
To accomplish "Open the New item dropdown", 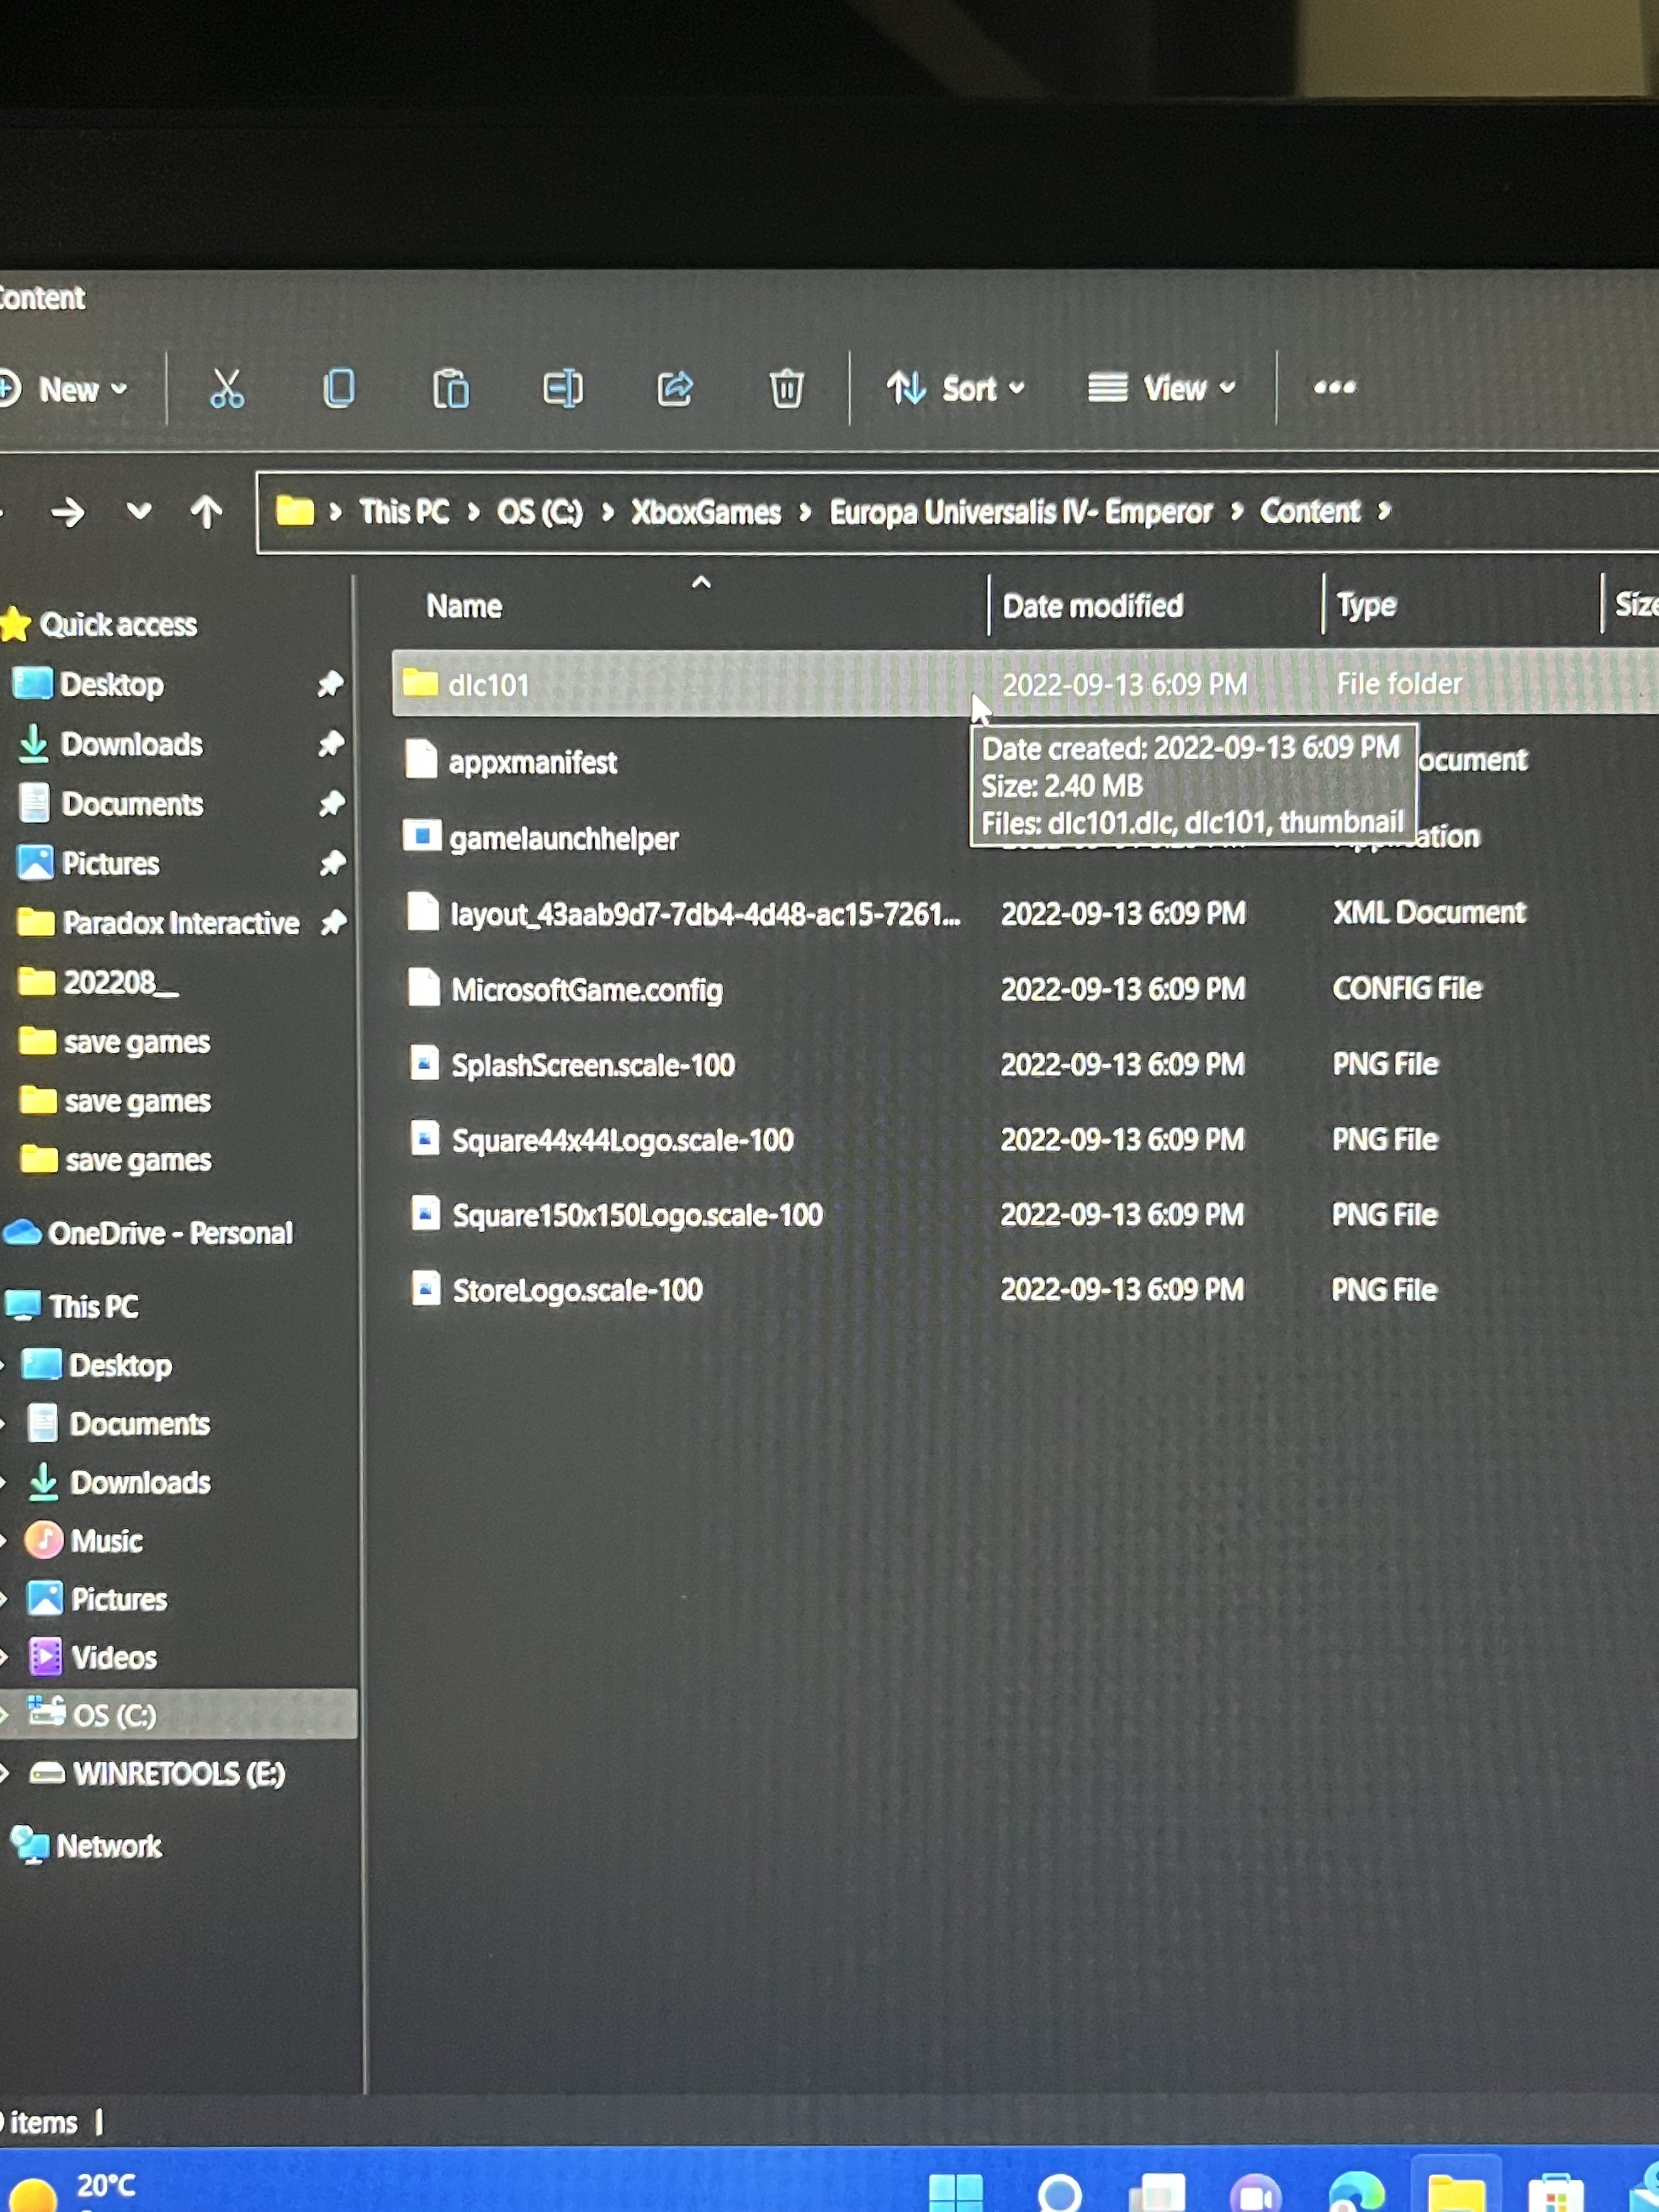I will 65,389.
